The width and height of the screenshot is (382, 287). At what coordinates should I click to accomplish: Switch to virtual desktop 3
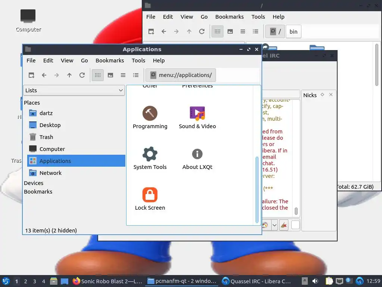tap(35, 281)
